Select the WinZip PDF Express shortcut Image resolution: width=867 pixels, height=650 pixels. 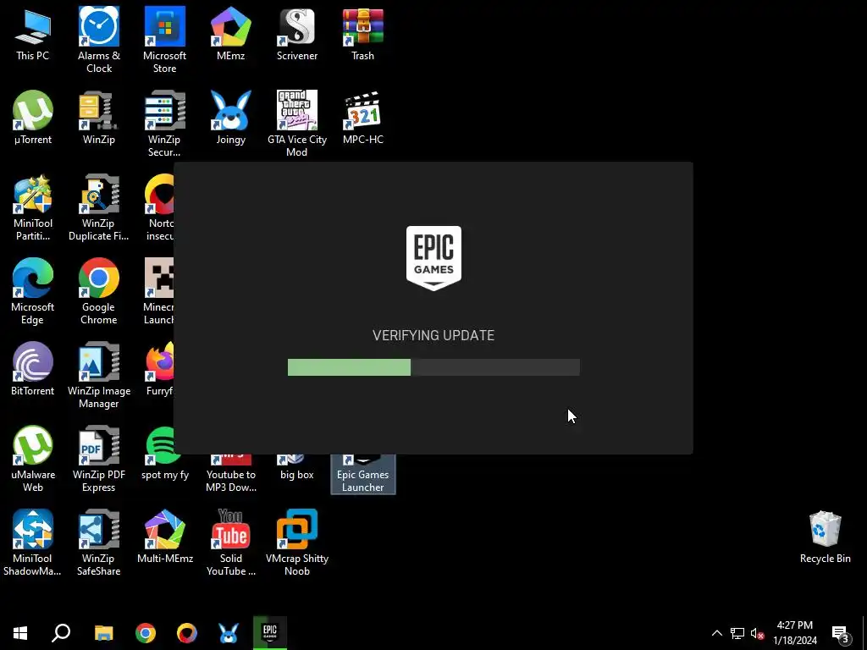[99, 460]
